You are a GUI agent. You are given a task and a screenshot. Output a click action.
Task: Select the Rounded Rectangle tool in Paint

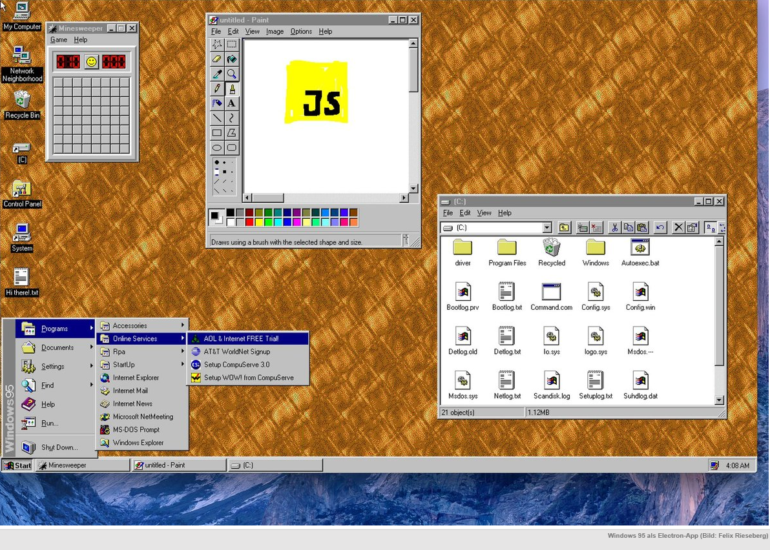(231, 148)
